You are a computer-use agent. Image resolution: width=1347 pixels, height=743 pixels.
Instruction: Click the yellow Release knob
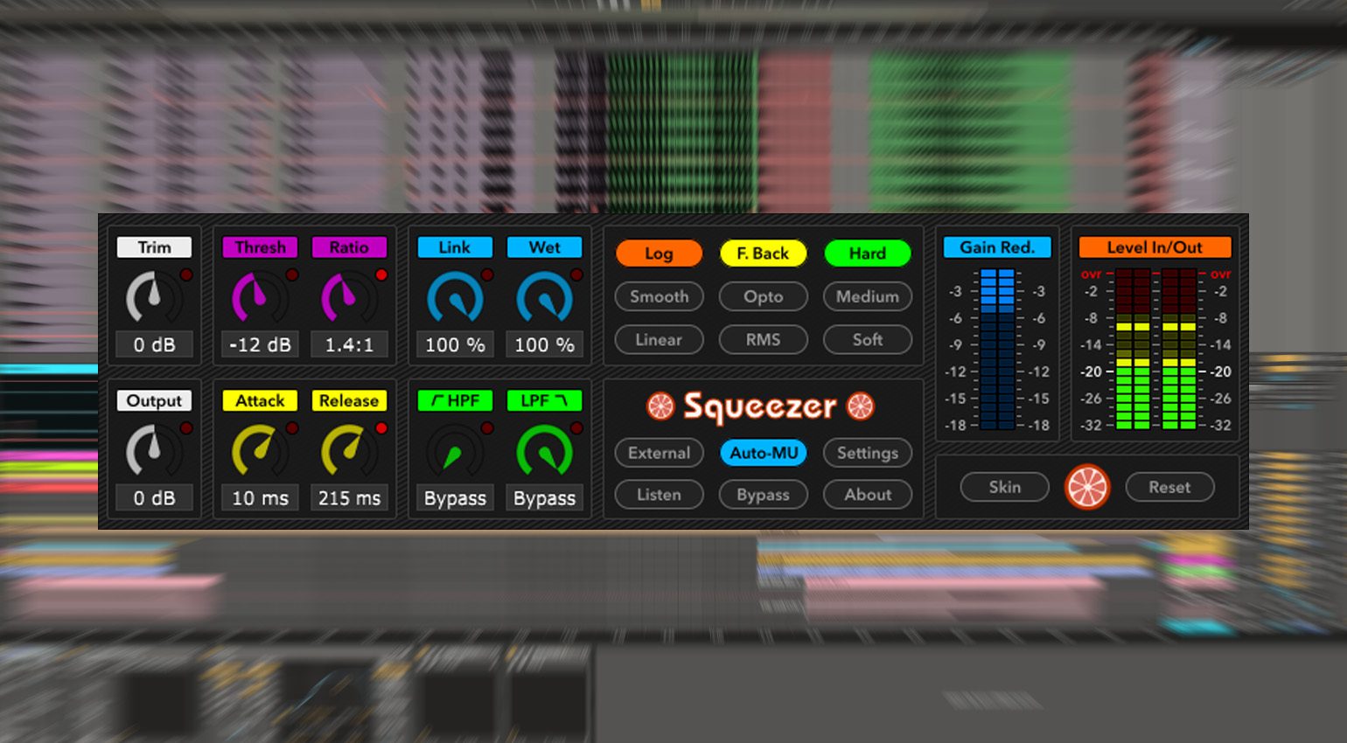(x=349, y=450)
